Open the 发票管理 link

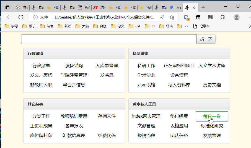click(x=212, y=135)
